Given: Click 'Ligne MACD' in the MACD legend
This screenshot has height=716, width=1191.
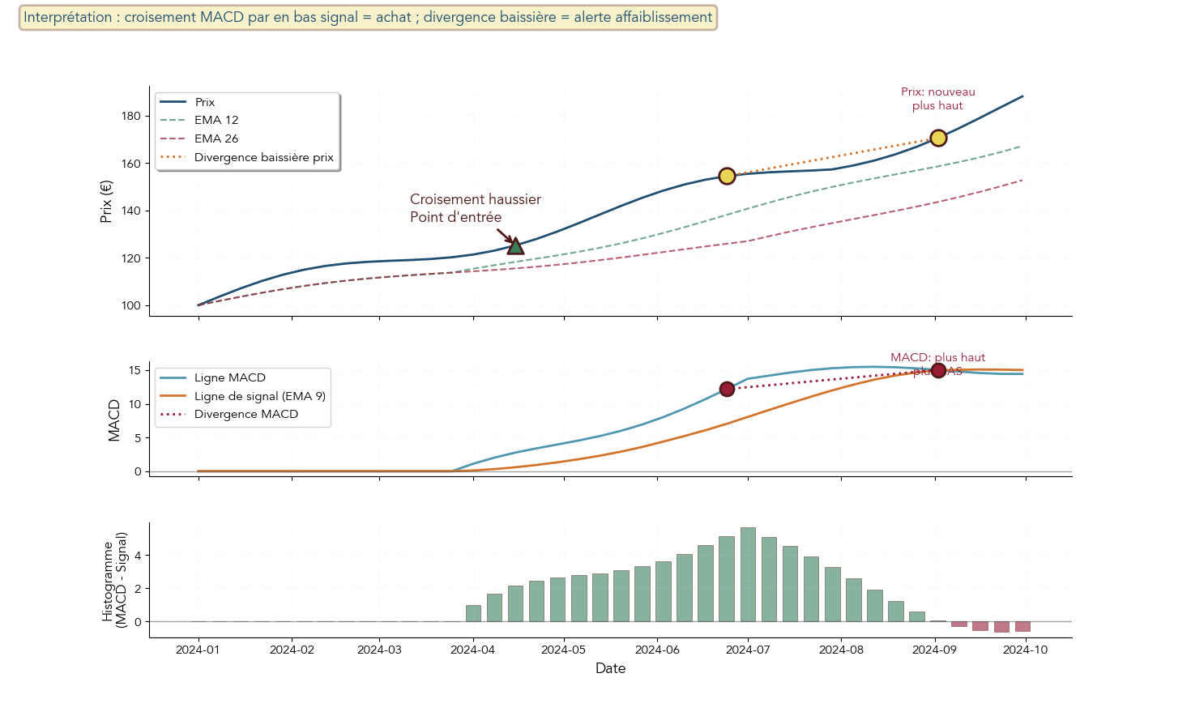Looking at the screenshot, I should pyautogui.click(x=229, y=377).
